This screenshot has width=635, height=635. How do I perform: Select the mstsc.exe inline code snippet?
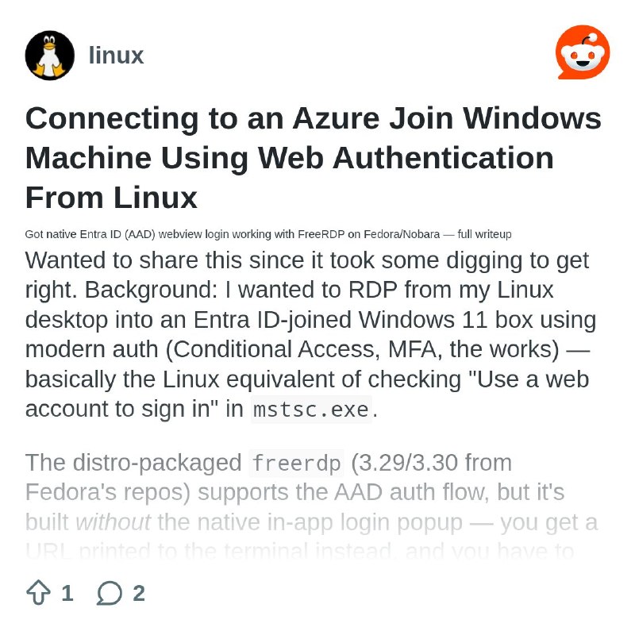click(311, 410)
